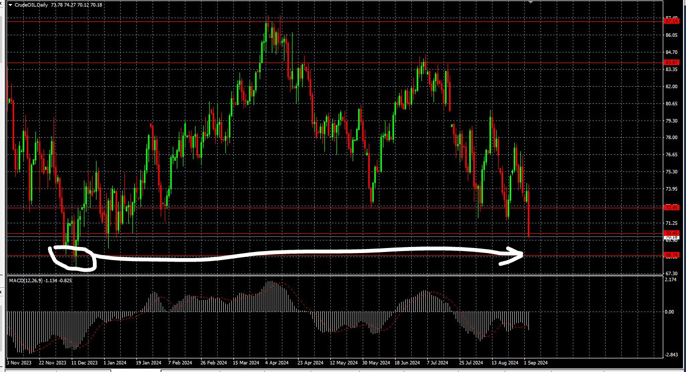The width and height of the screenshot is (686, 372).
Task: Click the 13 Aug 2024 date label
Action: click(x=505, y=362)
